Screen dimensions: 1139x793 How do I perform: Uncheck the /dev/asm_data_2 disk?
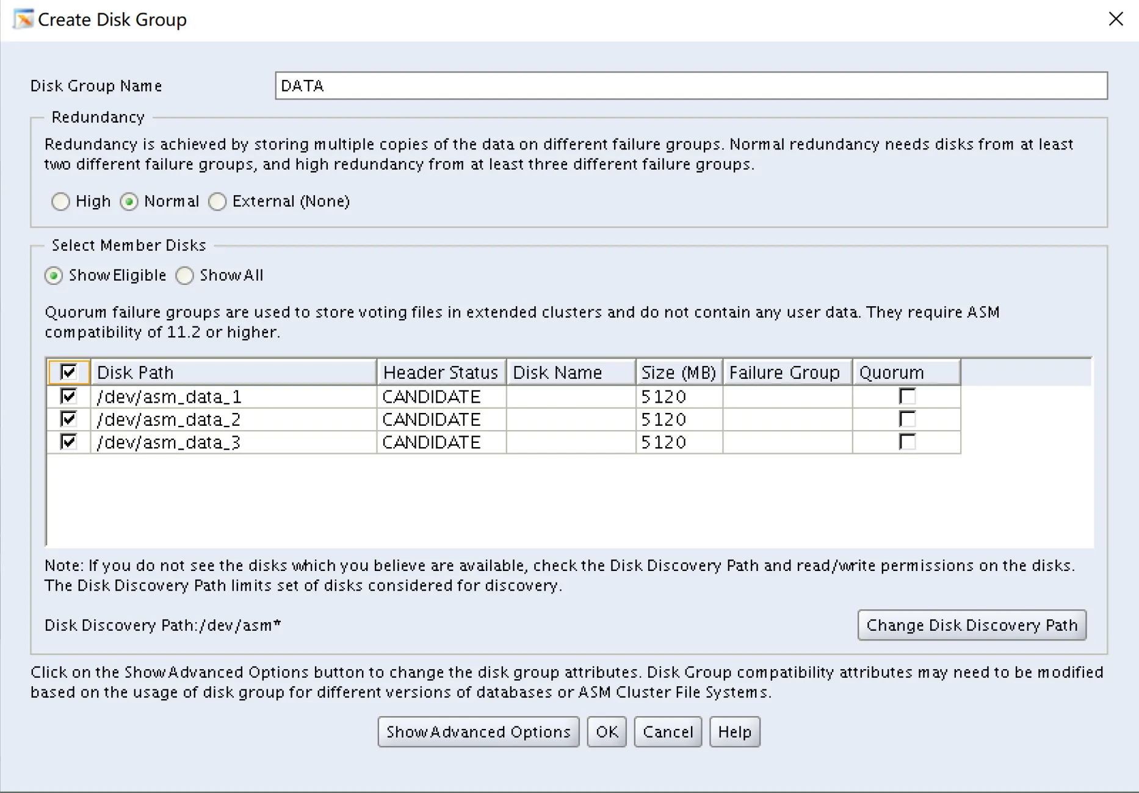(x=68, y=419)
